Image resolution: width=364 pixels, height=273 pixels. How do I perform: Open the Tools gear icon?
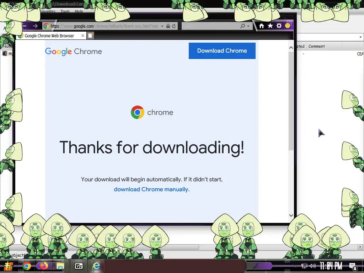coord(279,26)
